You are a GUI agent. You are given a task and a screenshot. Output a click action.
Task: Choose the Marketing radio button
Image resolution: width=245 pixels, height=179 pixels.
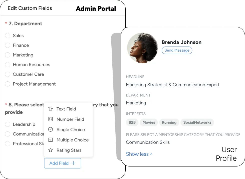pyautogui.click(x=8, y=55)
